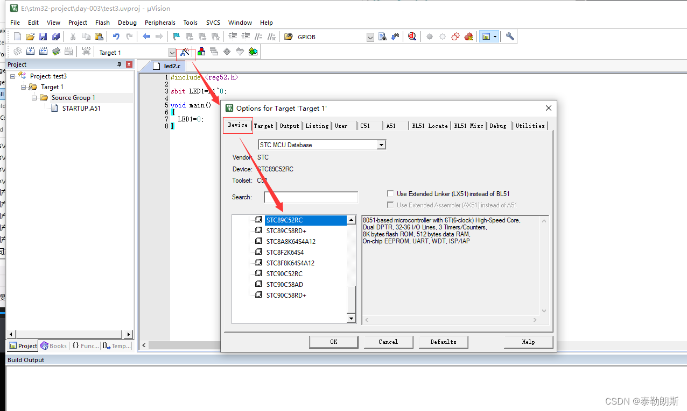
Task: Save all files icon
Action: (x=56, y=37)
